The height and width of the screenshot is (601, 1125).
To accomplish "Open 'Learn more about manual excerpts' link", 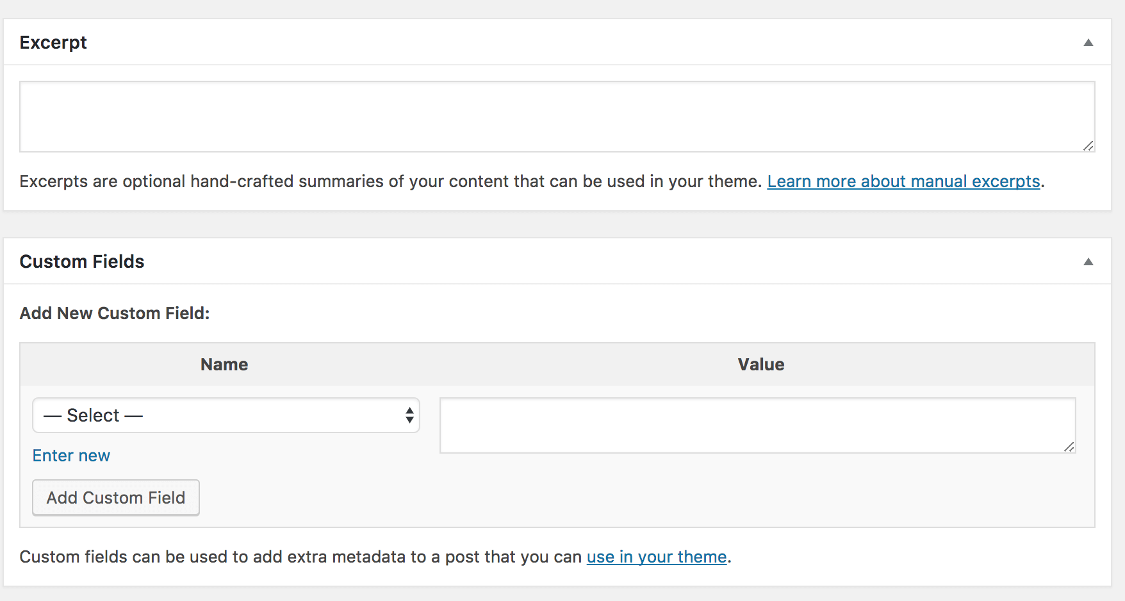I will [x=903, y=182].
